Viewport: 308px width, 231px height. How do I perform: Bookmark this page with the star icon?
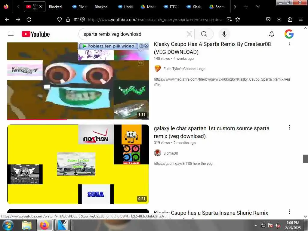coord(238,19)
